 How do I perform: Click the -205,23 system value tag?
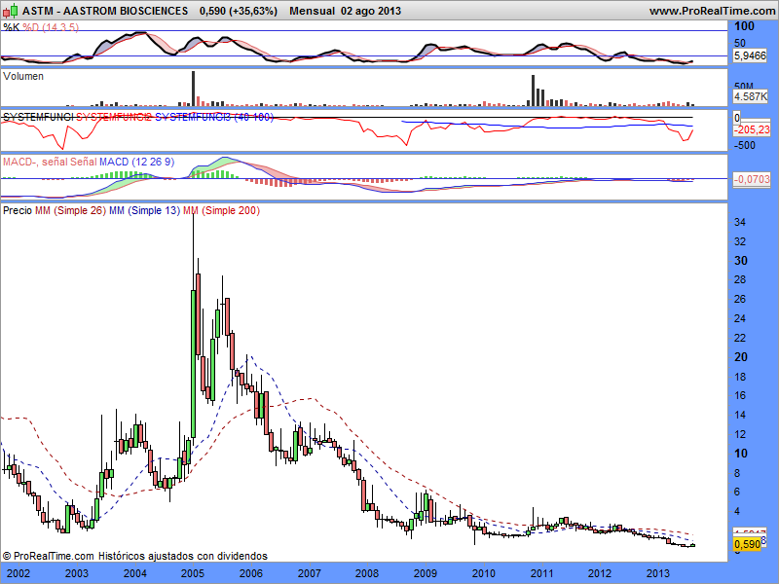pos(752,130)
